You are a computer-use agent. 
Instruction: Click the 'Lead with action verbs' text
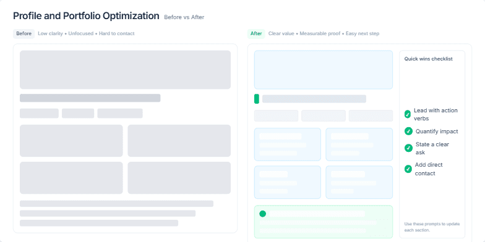coord(436,114)
